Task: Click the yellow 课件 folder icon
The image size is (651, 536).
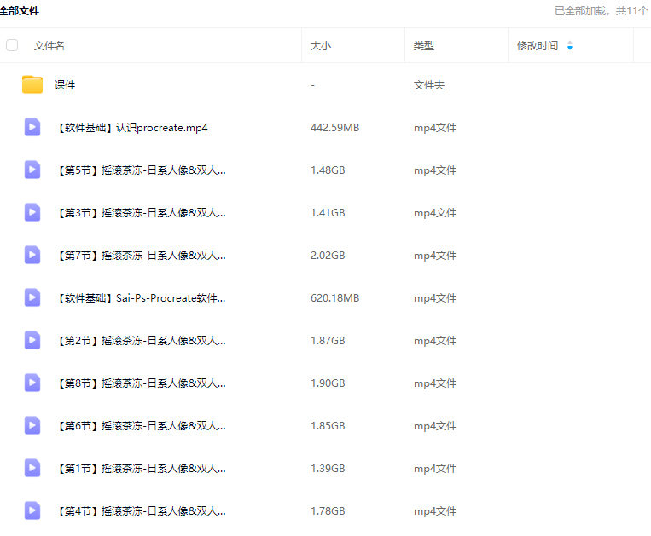Action: tap(32, 84)
